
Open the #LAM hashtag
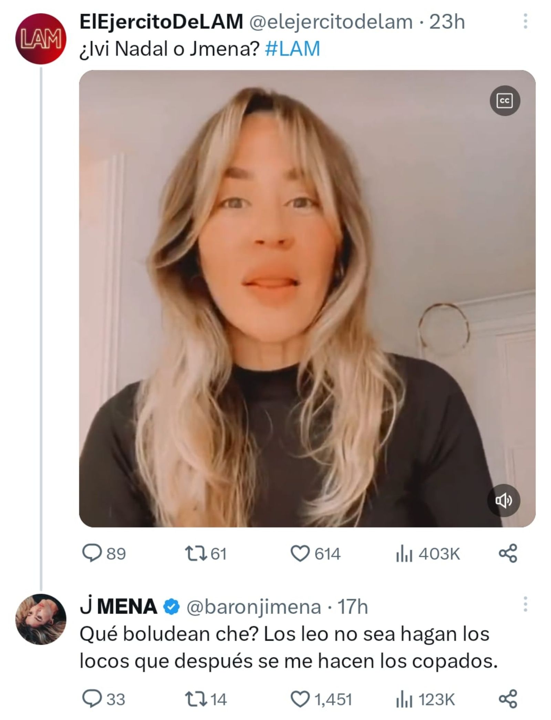293,49
